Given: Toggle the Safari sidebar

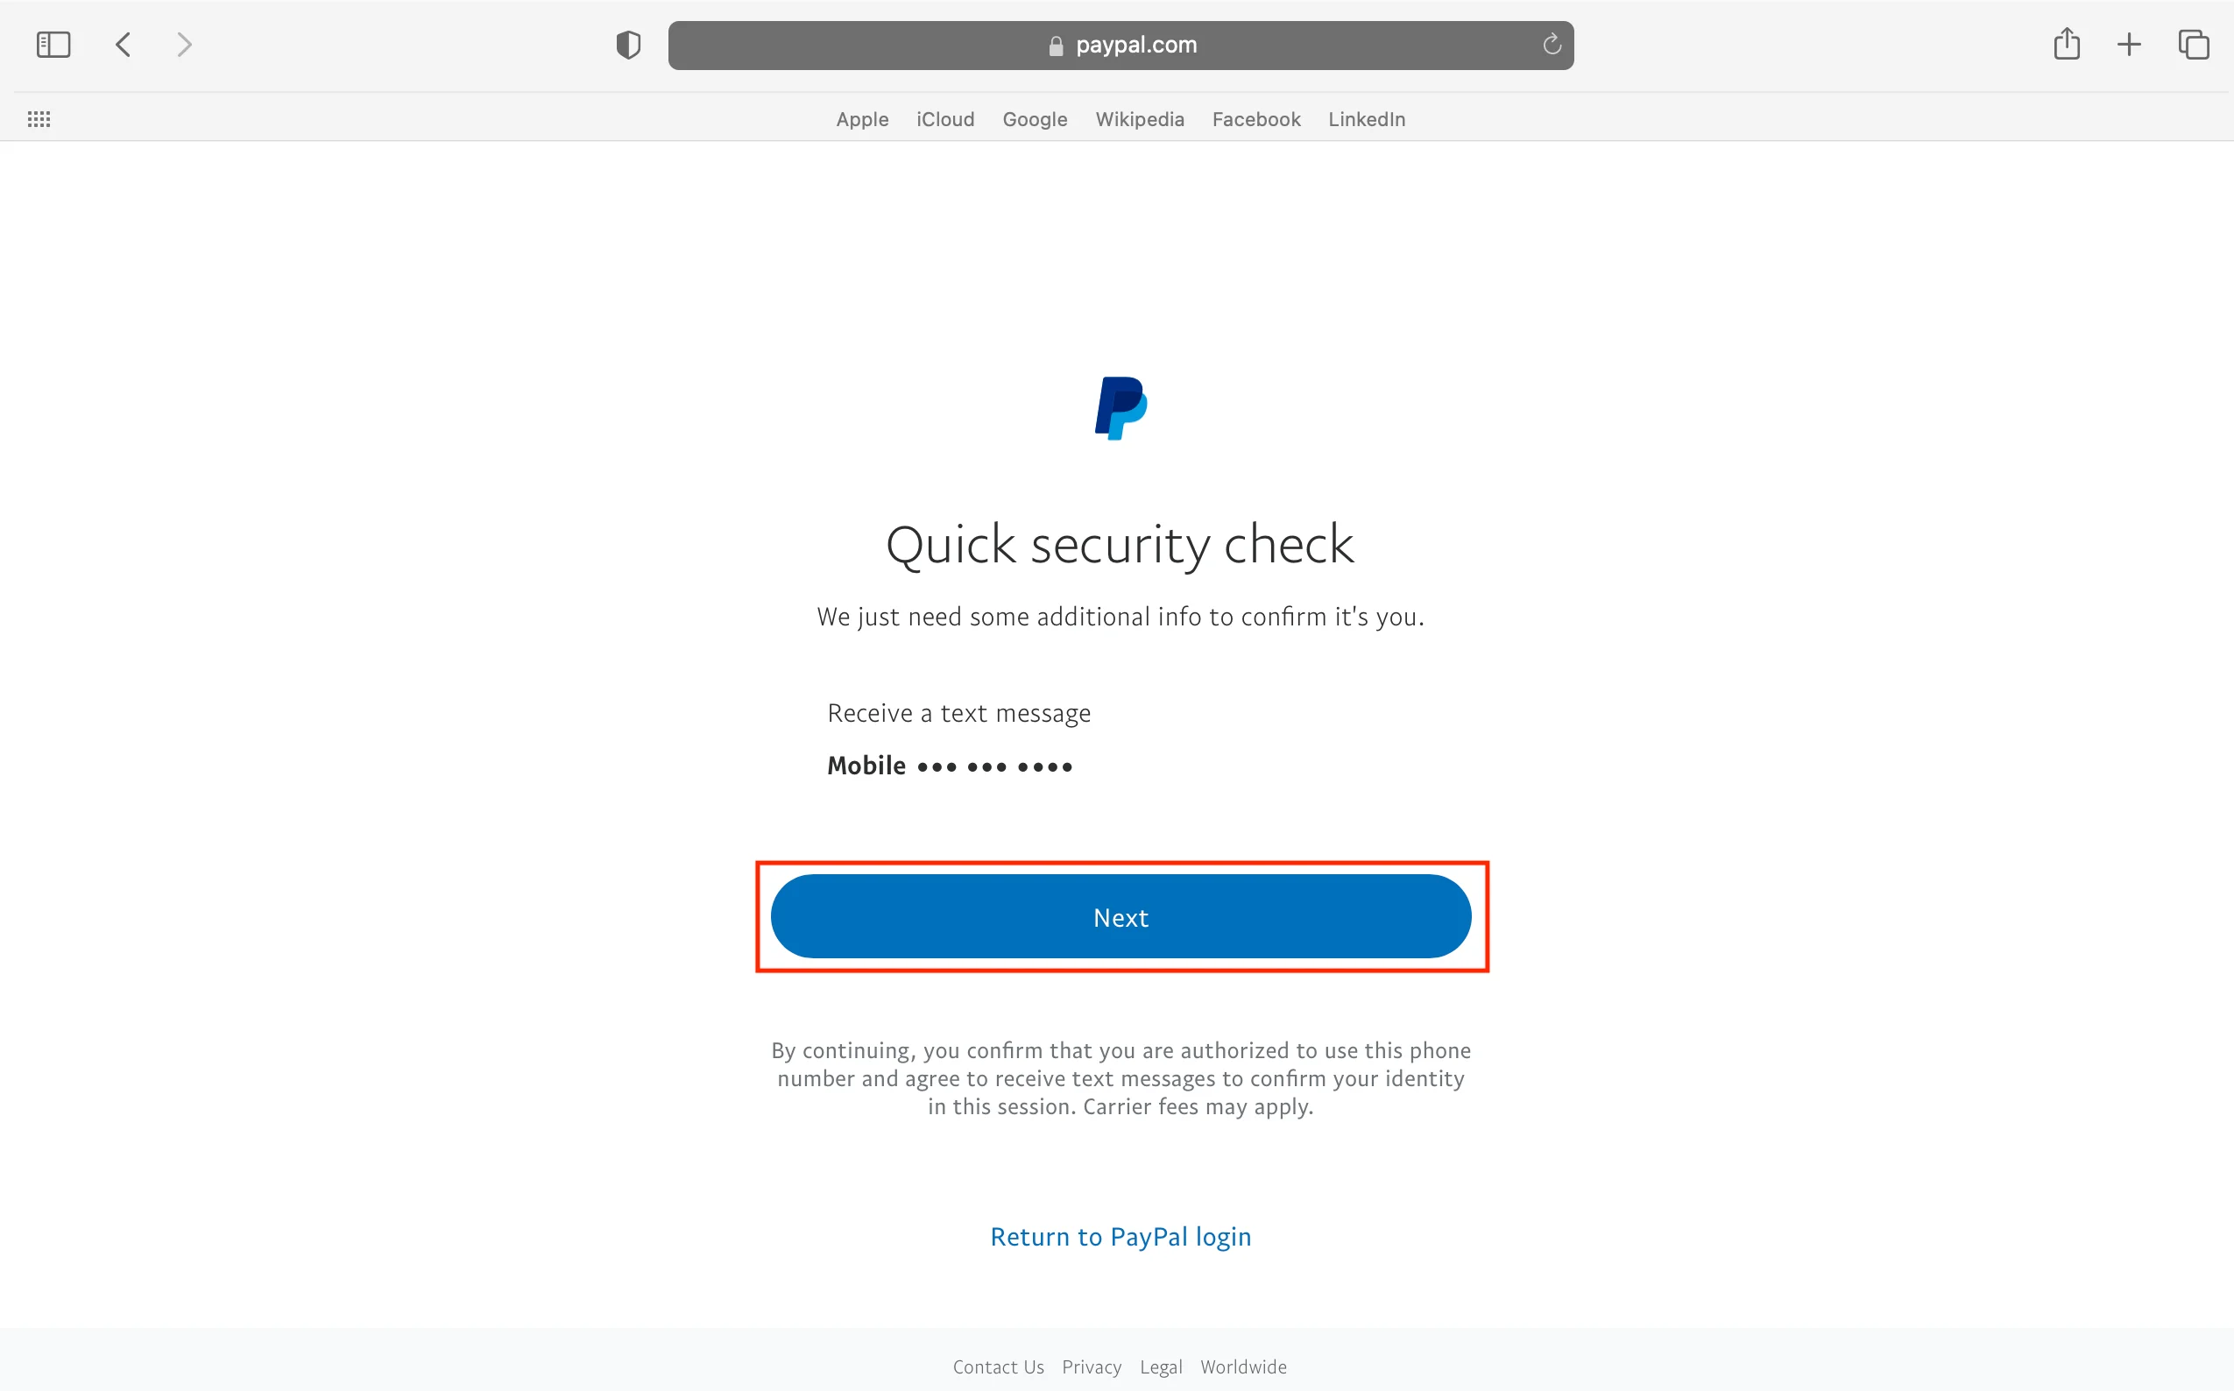Looking at the screenshot, I should point(53,44).
